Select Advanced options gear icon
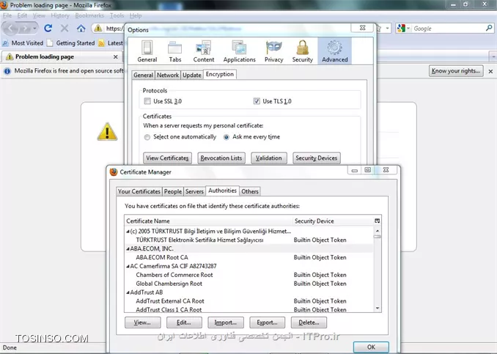Image resolution: width=497 pixels, height=354 pixels. (335, 51)
